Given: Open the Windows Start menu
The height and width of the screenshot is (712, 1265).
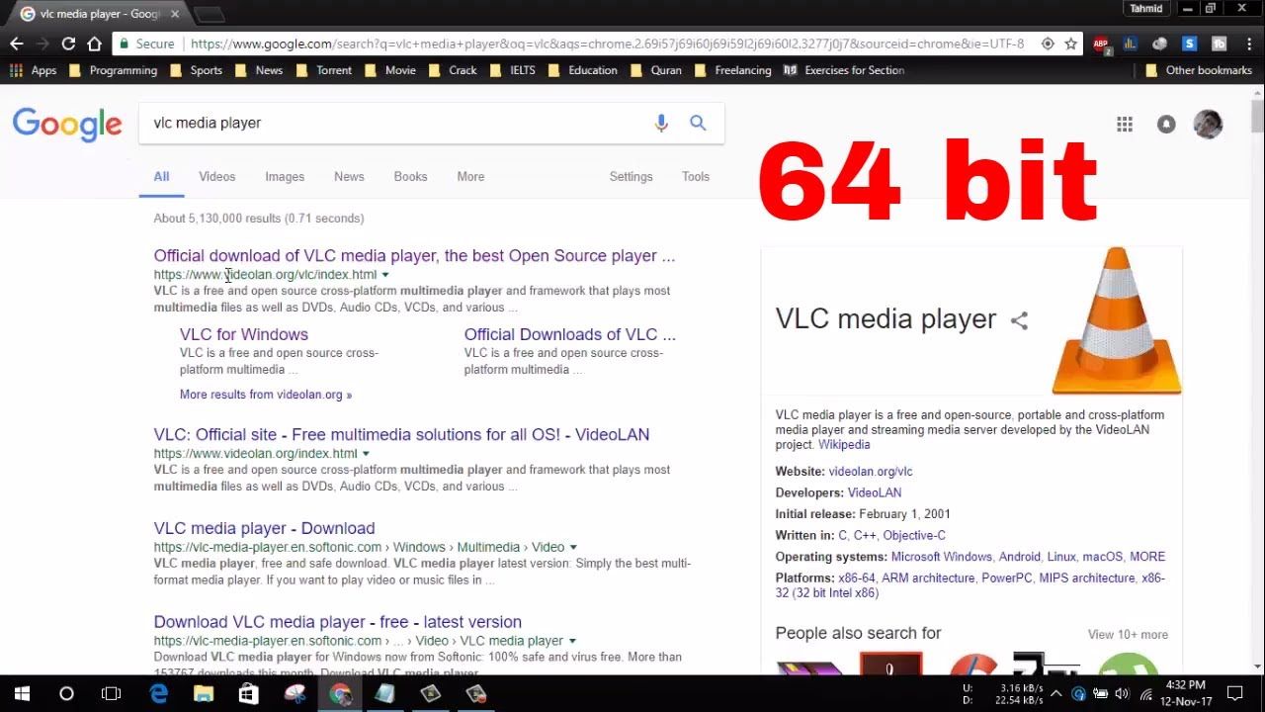Looking at the screenshot, I should 22,693.
